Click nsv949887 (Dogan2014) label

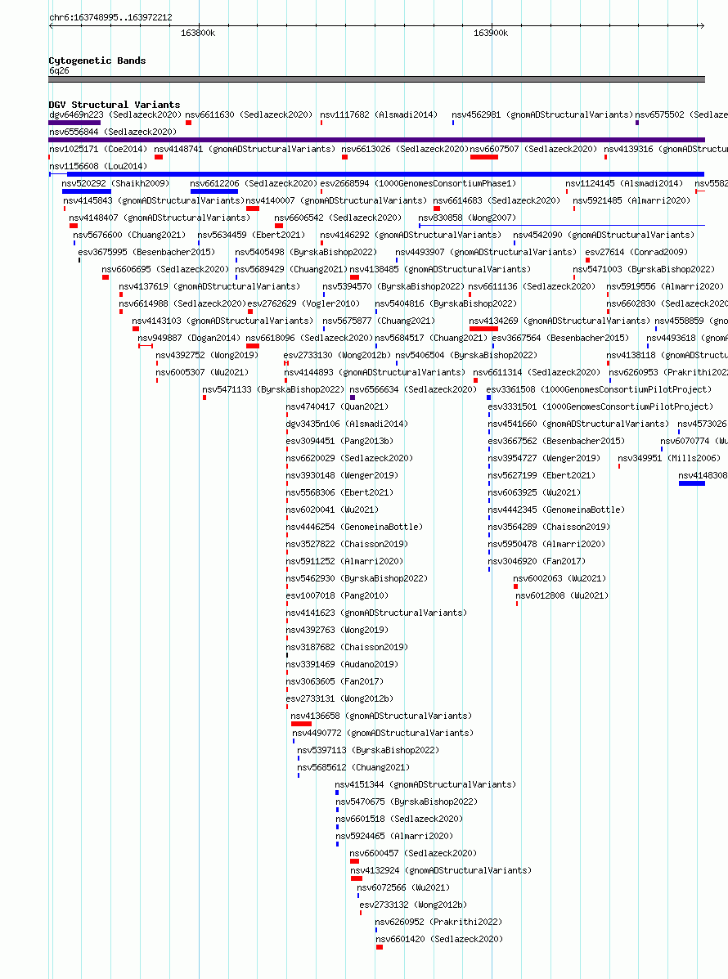click(x=189, y=338)
